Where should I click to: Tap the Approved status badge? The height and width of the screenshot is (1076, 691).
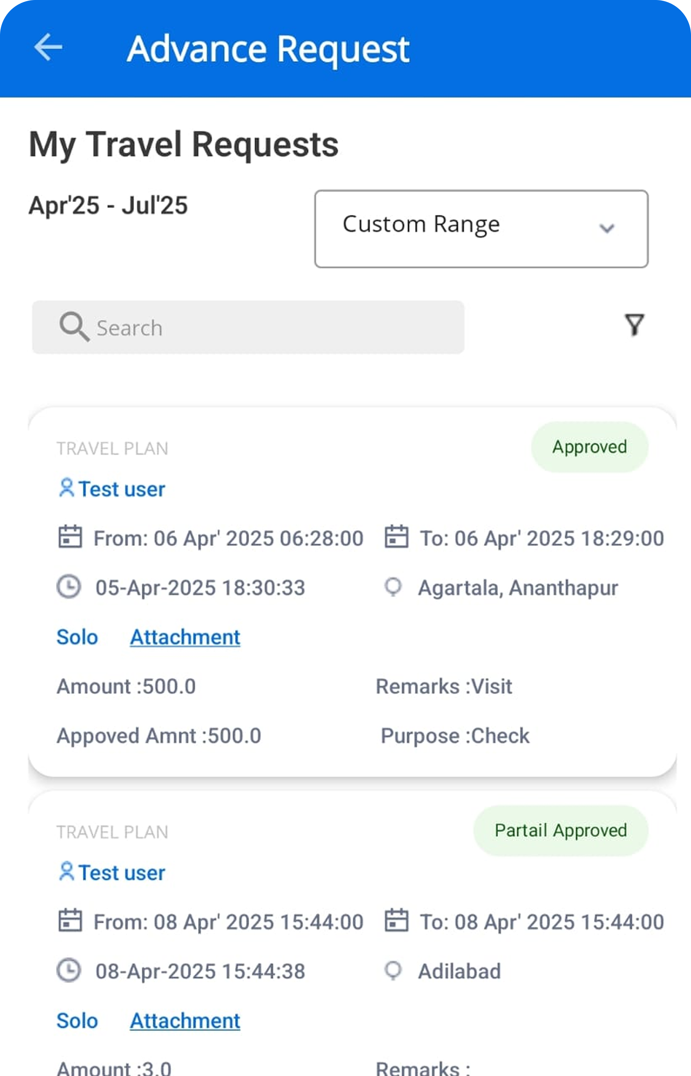pos(589,447)
